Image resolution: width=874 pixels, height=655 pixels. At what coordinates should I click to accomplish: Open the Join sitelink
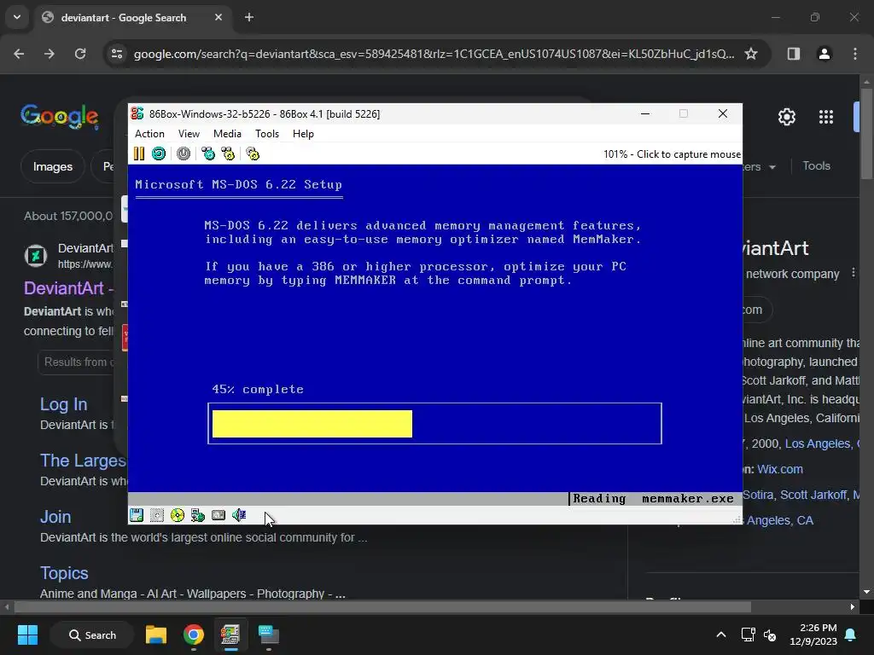coord(55,516)
